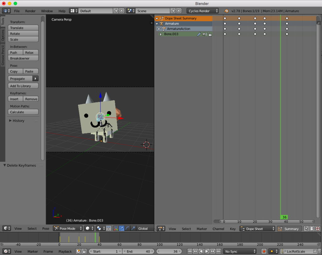The width and height of the screenshot is (322, 255).
Task: Toggle show only errors lifebuoy icon
Action: [x=318, y=229]
